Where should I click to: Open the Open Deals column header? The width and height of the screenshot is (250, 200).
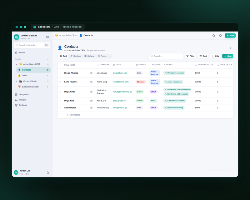[225, 65]
